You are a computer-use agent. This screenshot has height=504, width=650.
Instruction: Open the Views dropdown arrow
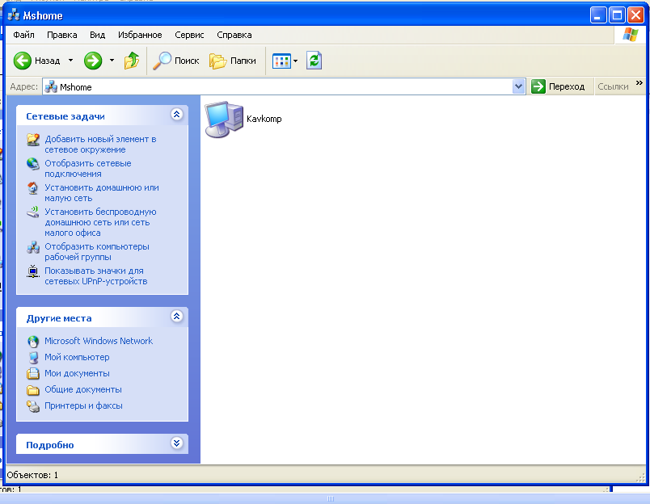click(296, 61)
